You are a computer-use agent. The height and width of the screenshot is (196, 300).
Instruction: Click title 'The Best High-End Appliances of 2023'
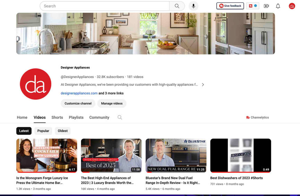107,180
